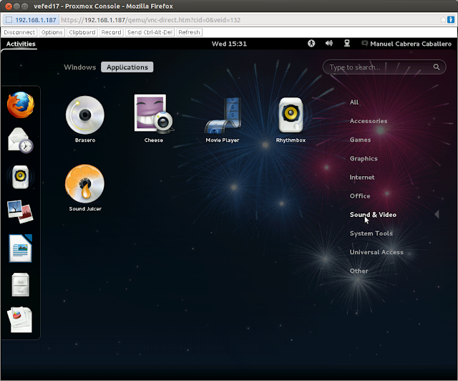Filter by the Accessories category
The height and width of the screenshot is (381, 458).
[369, 121]
